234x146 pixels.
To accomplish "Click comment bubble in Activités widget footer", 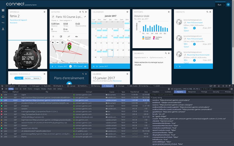I will (x=70, y=66).
